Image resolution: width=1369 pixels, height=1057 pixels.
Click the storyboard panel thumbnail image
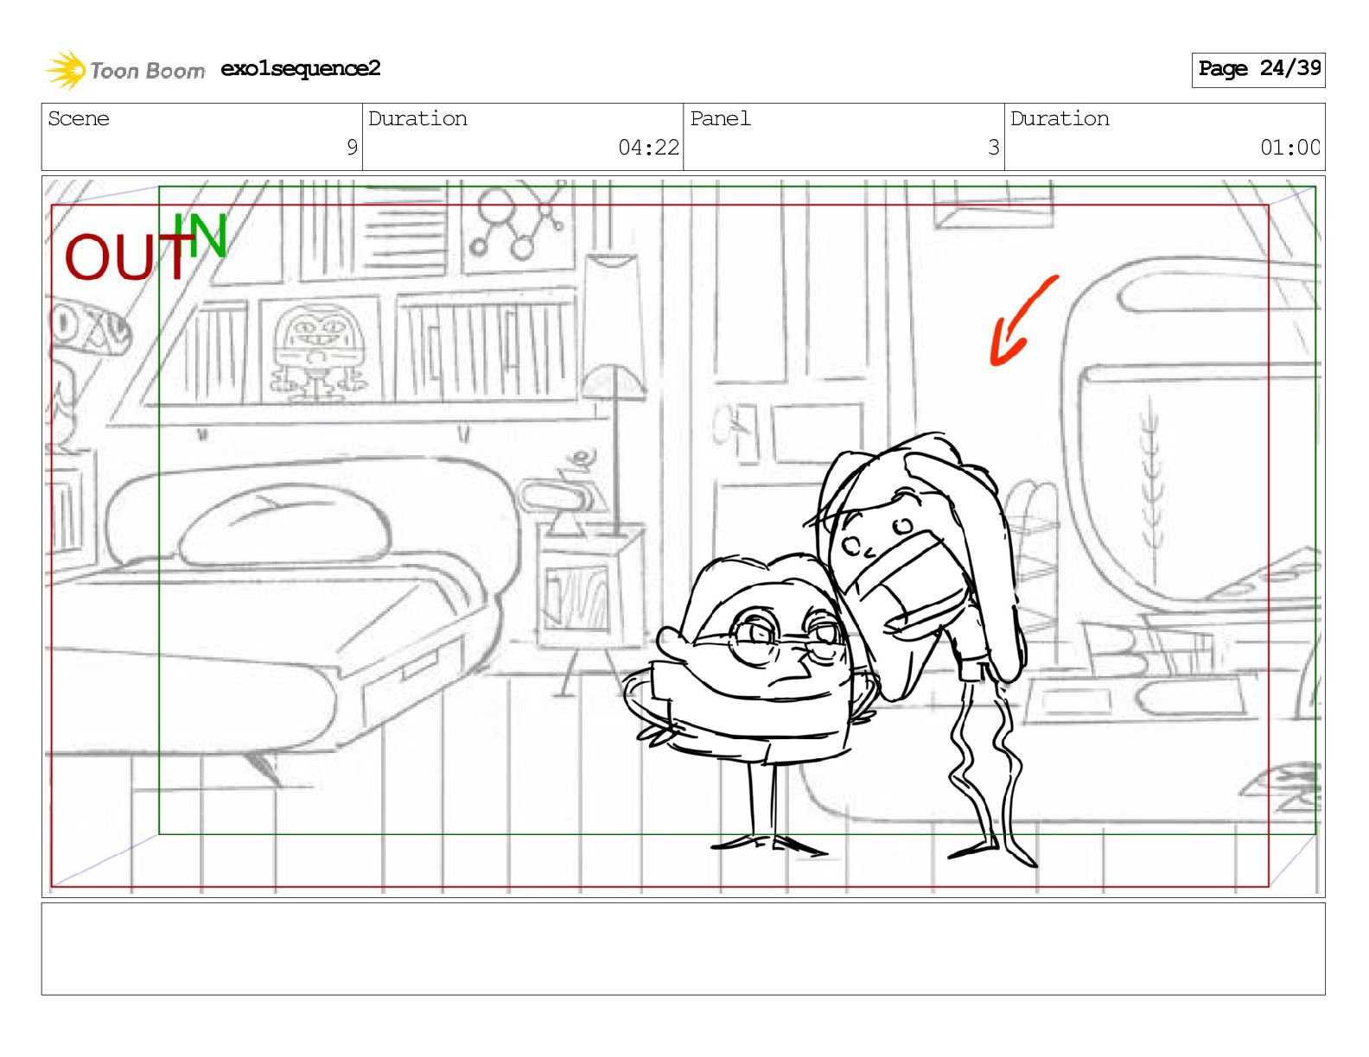pos(683,536)
